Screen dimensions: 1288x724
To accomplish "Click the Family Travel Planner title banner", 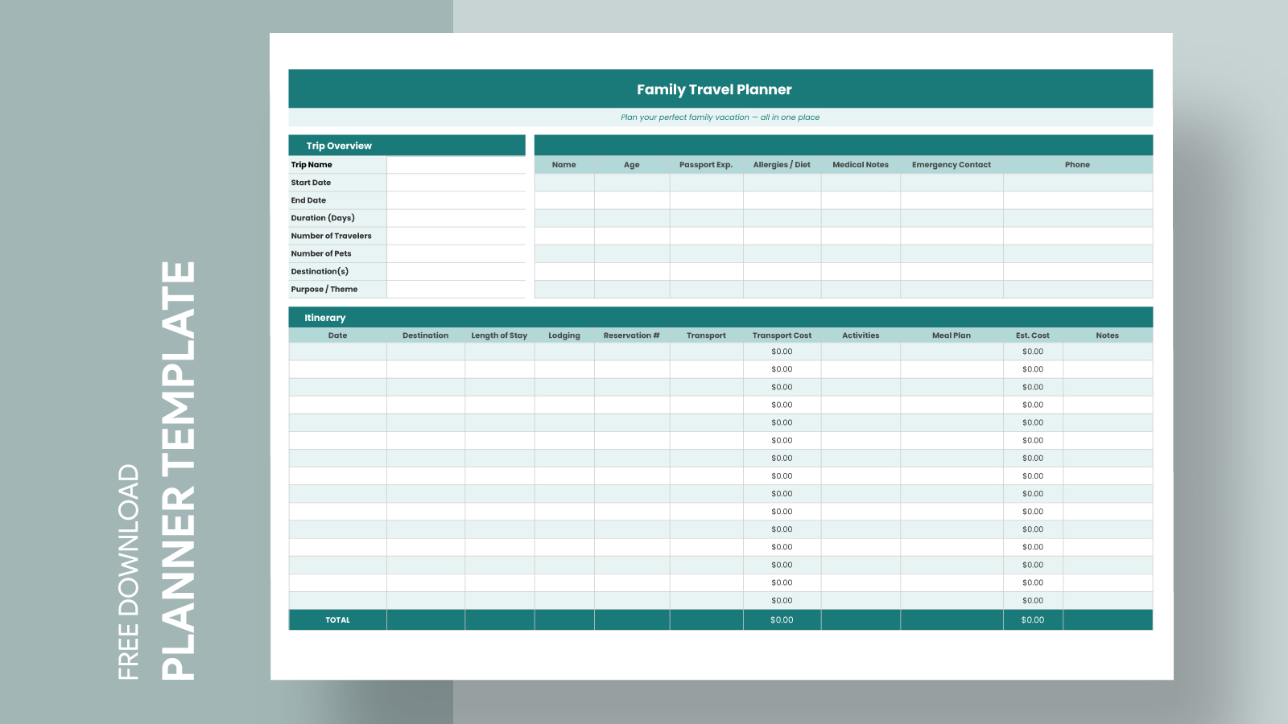I will 714,89.
